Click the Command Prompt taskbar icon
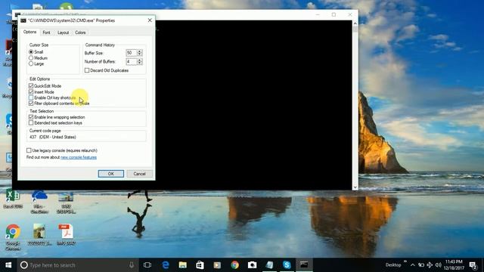The width and height of the screenshot is (484, 272). pos(304,265)
